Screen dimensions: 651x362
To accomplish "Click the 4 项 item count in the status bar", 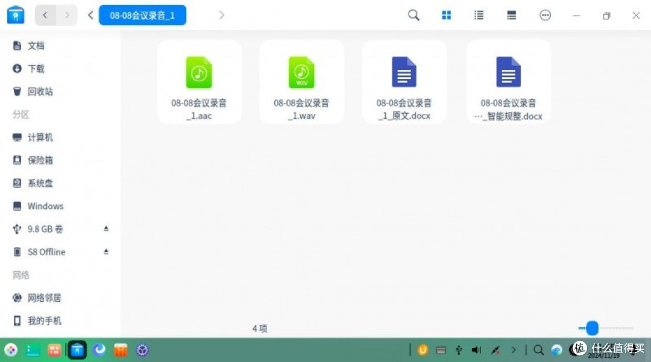I will (x=260, y=328).
